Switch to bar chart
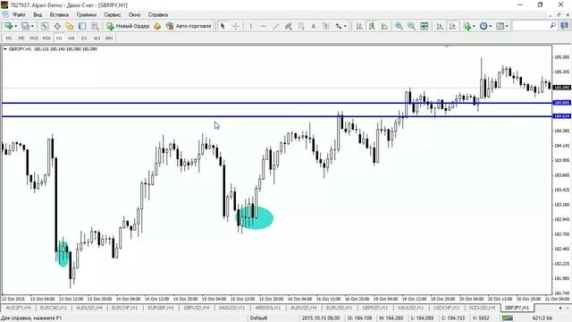Screen dimensions: 572x322 coord(359,26)
